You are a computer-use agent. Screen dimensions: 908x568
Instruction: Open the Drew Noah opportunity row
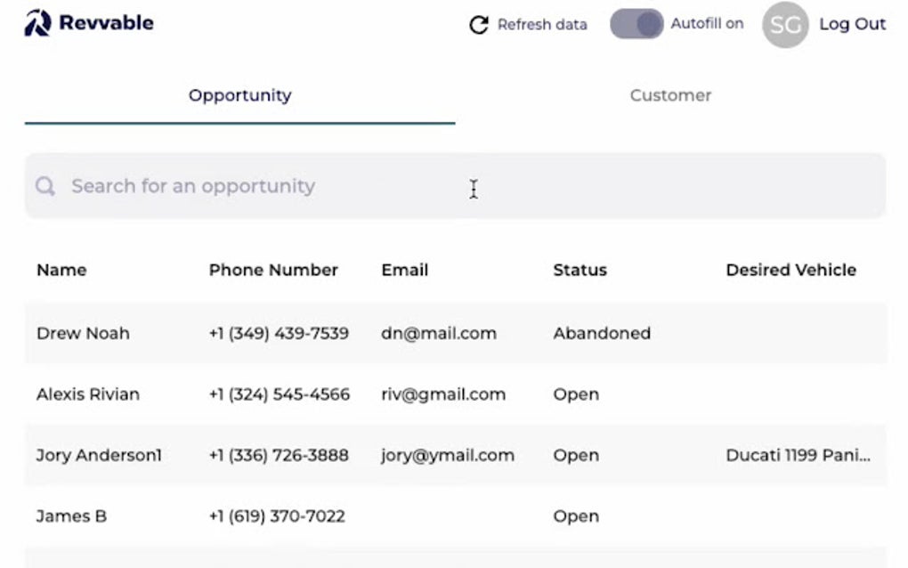point(83,334)
